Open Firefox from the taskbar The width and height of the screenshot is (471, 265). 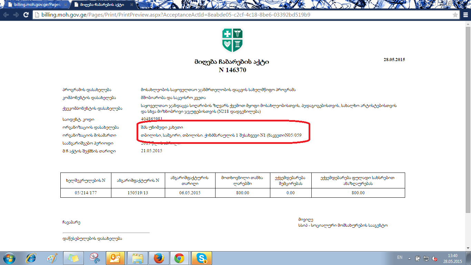click(159, 258)
